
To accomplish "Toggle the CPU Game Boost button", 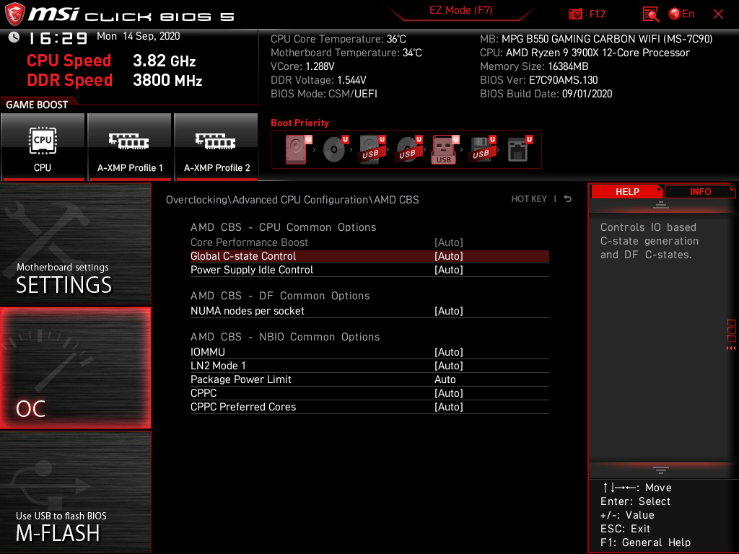I will pyautogui.click(x=43, y=147).
